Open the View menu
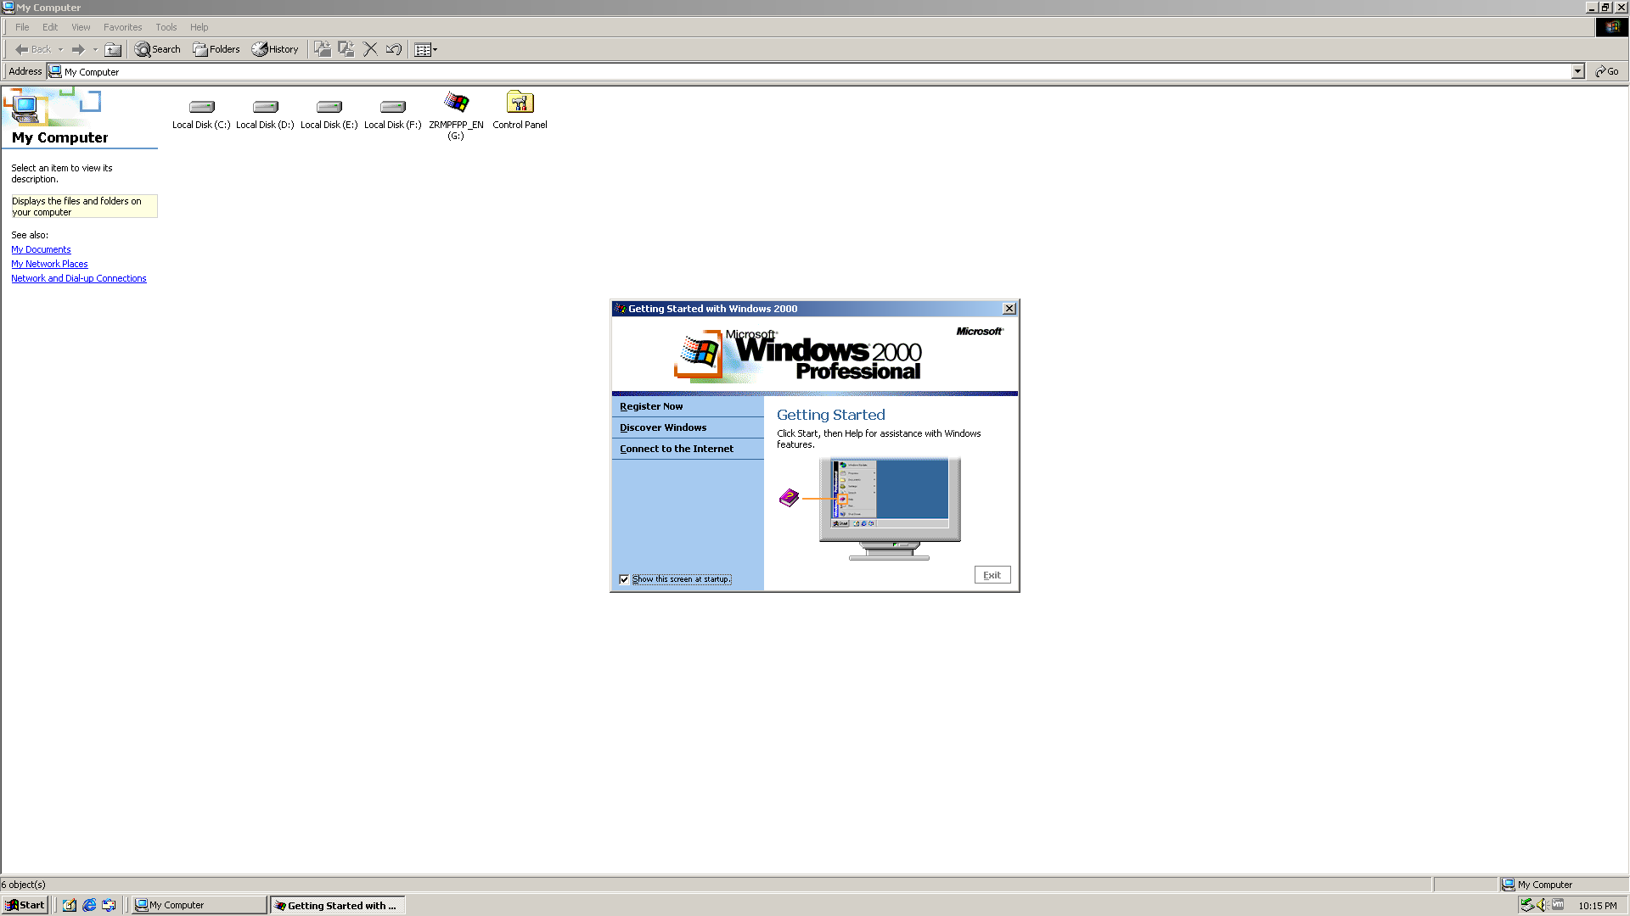1630x916 pixels. point(81,27)
